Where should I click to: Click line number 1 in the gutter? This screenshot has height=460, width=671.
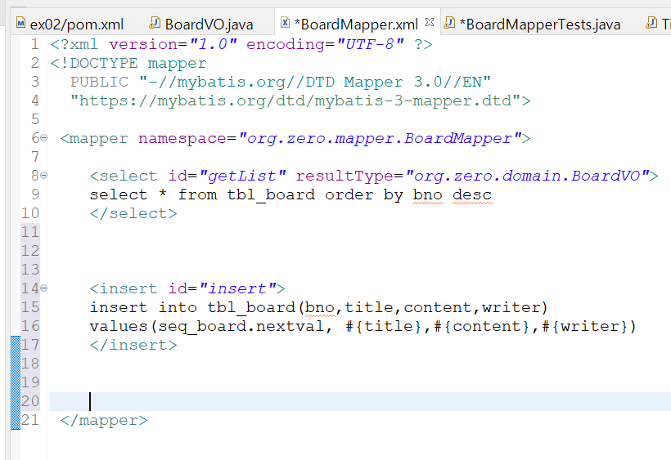coord(34,44)
